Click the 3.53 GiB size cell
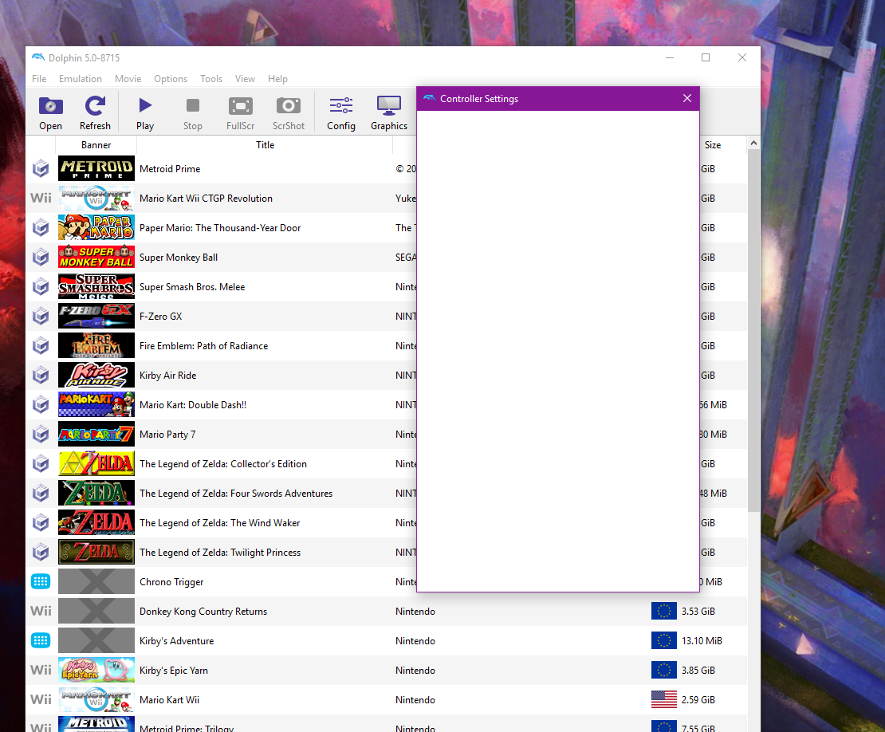The image size is (885, 732). pos(698,612)
